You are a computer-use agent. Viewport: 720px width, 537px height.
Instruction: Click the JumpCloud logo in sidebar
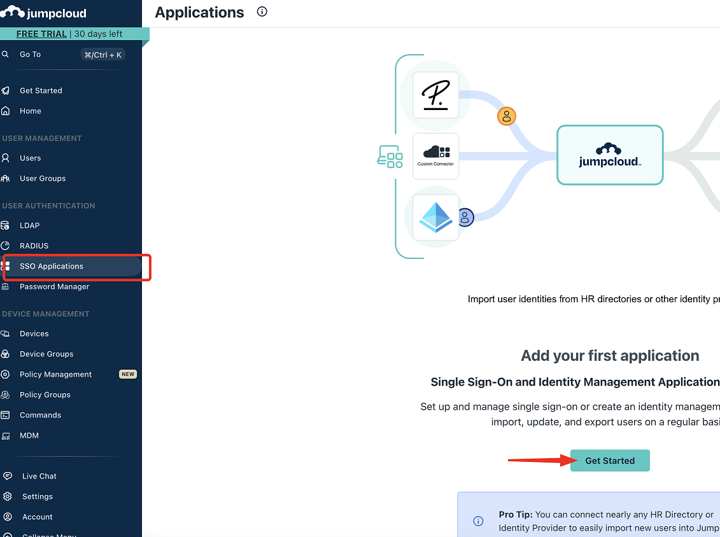[x=44, y=12]
